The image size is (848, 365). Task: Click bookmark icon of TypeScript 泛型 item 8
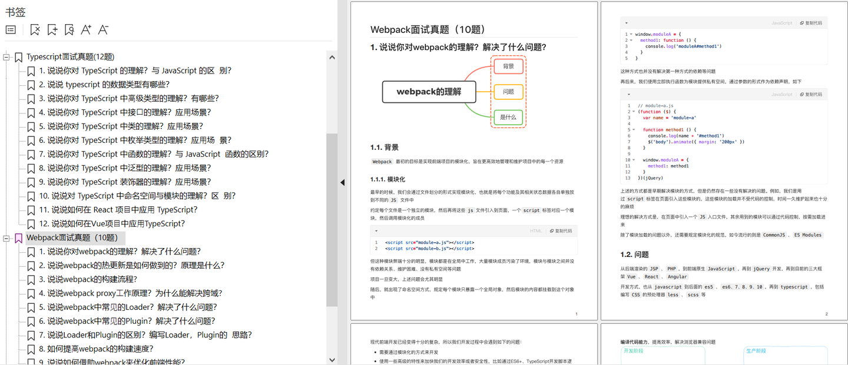[x=31, y=168]
